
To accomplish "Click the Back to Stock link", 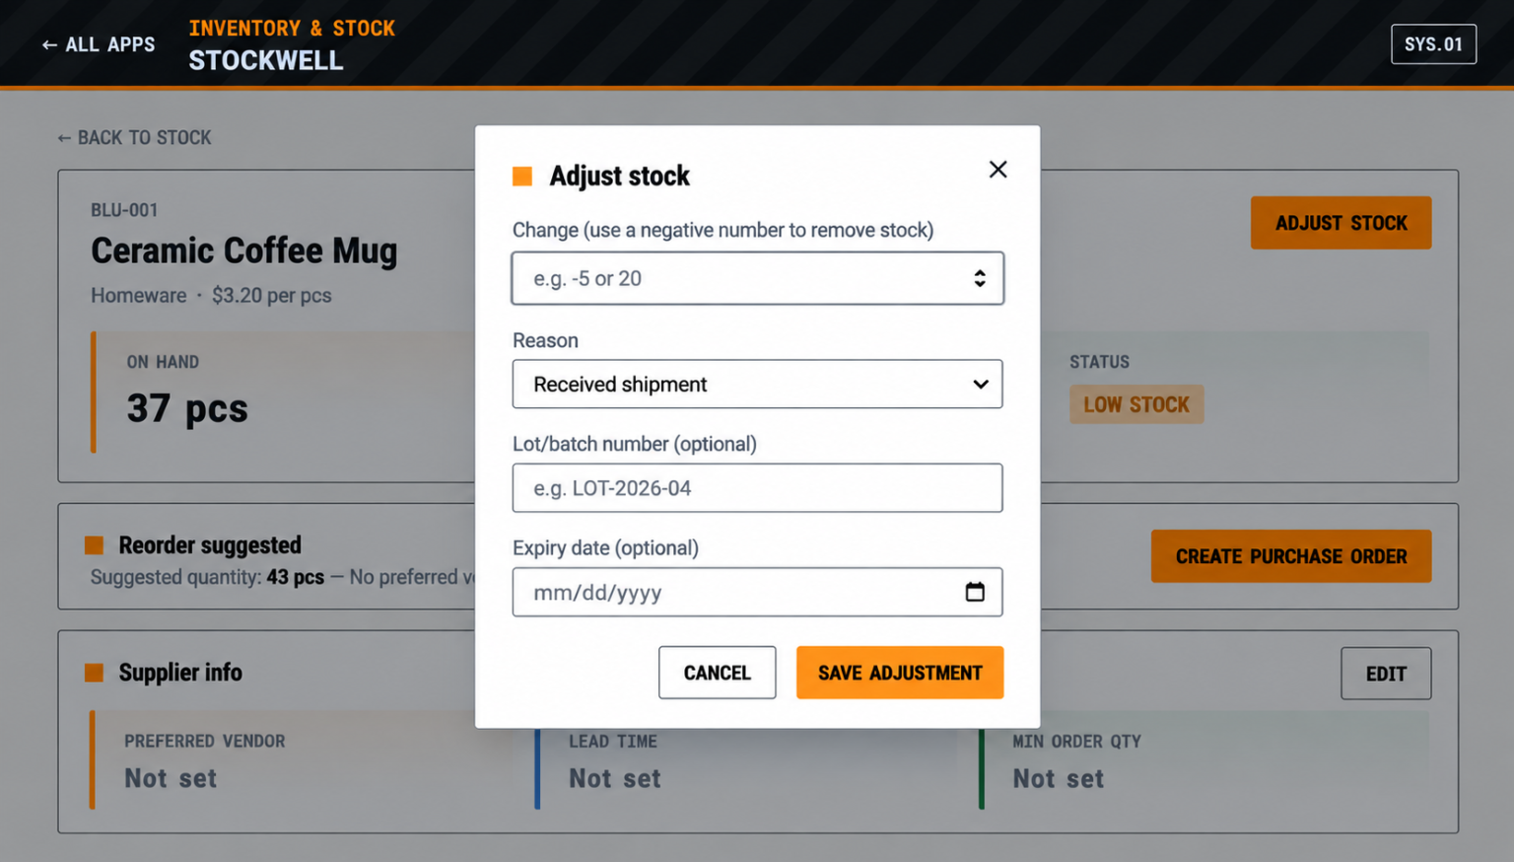I will coord(134,138).
